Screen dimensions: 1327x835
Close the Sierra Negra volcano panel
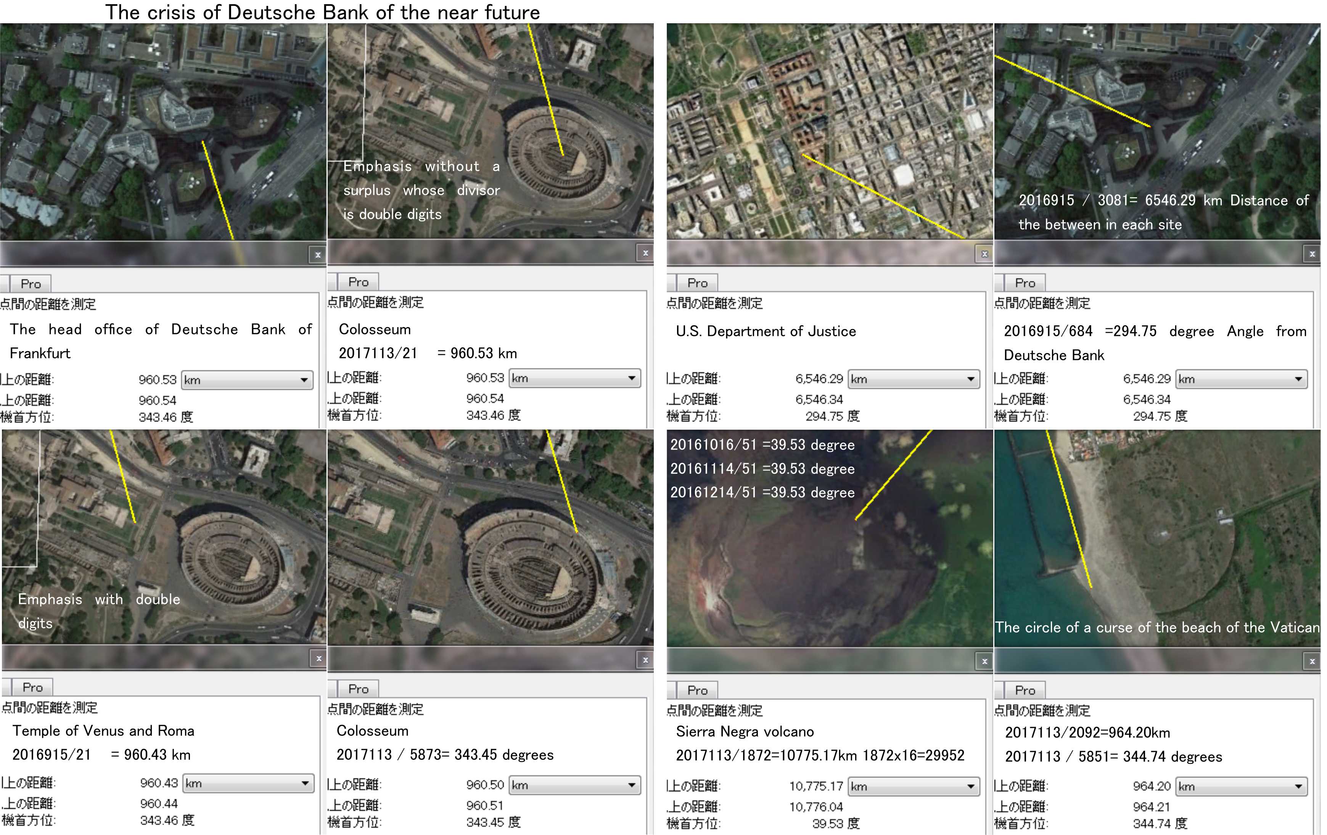click(984, 661)
